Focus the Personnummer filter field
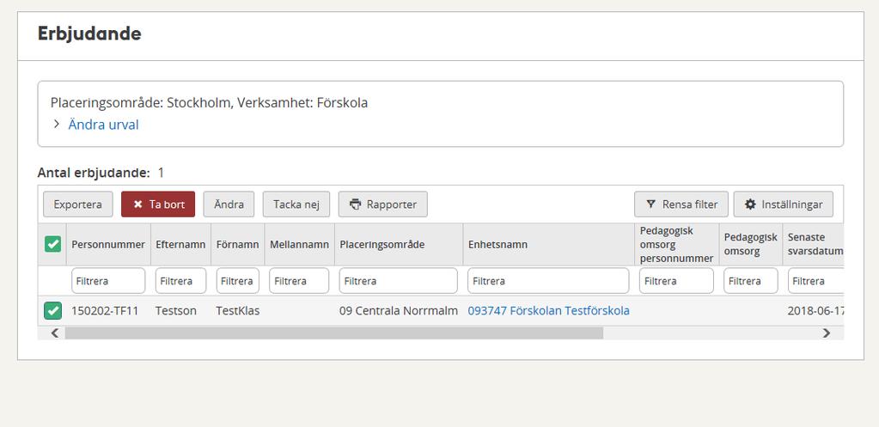 (x=108, y=281)
